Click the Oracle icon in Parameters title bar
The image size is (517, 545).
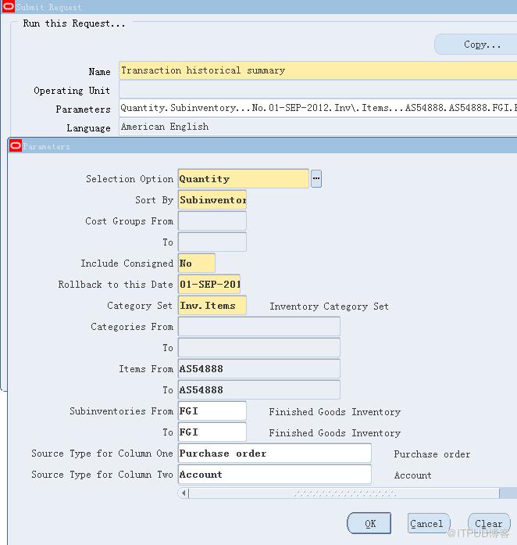point(16,146)
